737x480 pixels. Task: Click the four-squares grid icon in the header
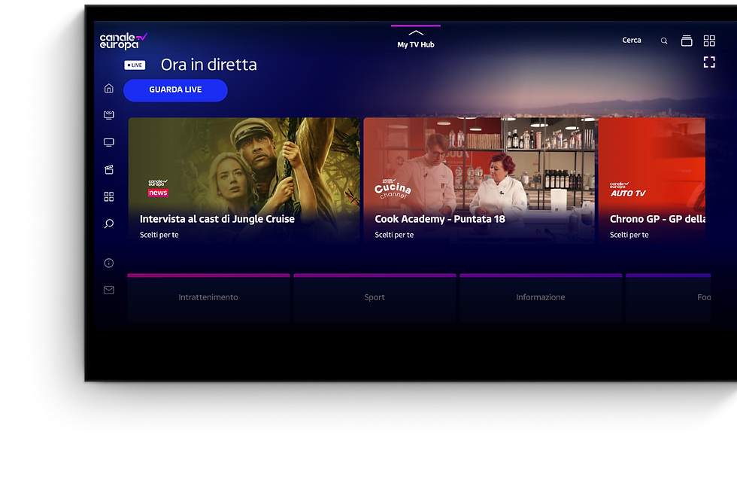pos(709,41)
